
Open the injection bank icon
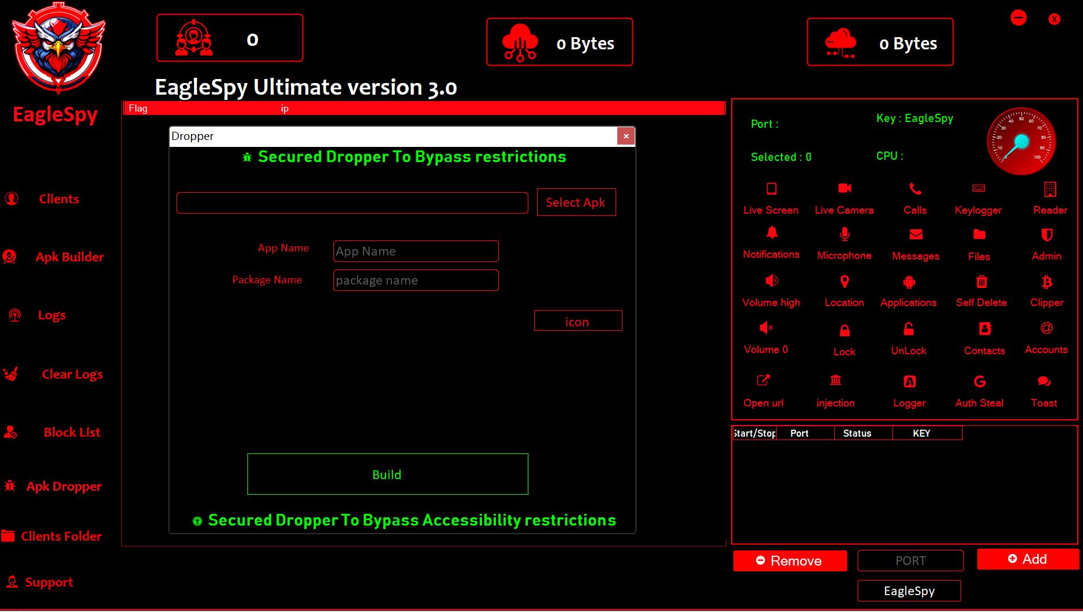(836, 380)
